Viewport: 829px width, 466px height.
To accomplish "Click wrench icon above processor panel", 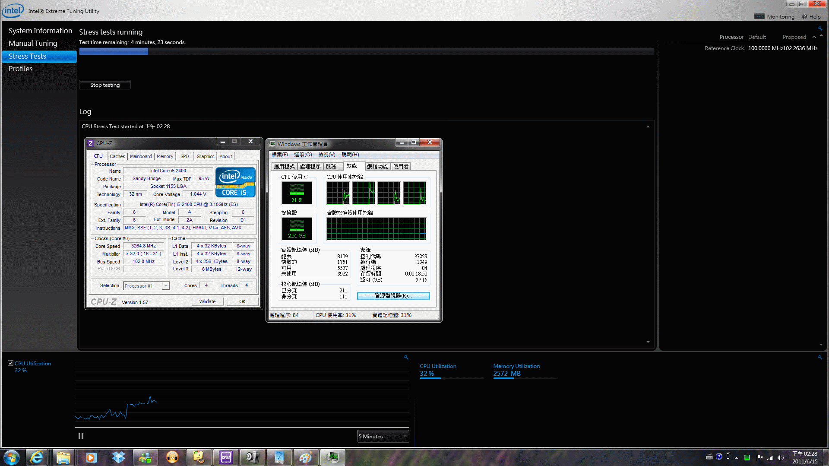I will (x=820, y=28).
